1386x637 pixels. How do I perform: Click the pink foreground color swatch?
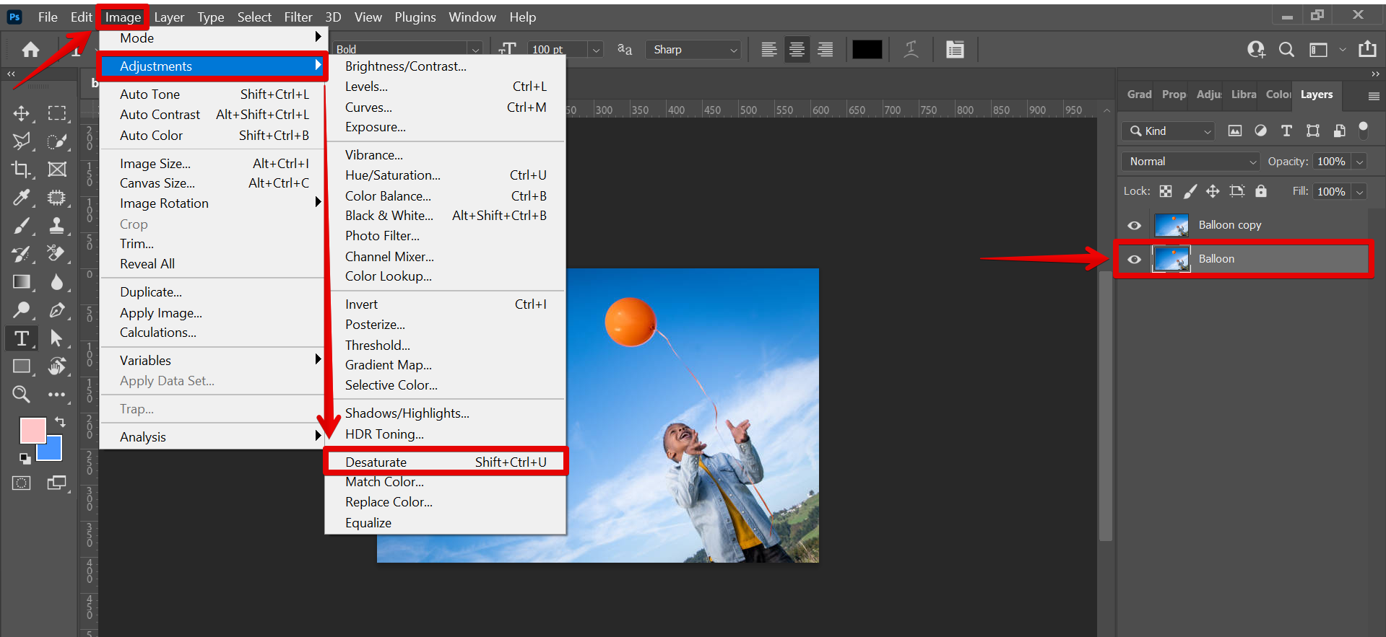(32, 430)
